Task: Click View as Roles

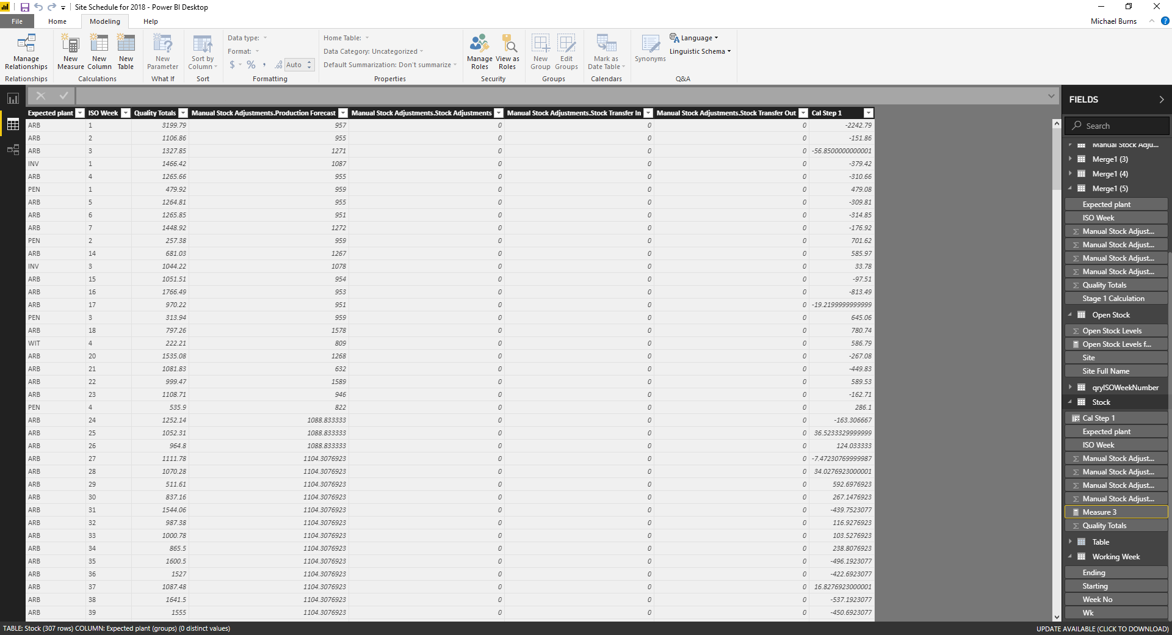Action: [507, 53]
